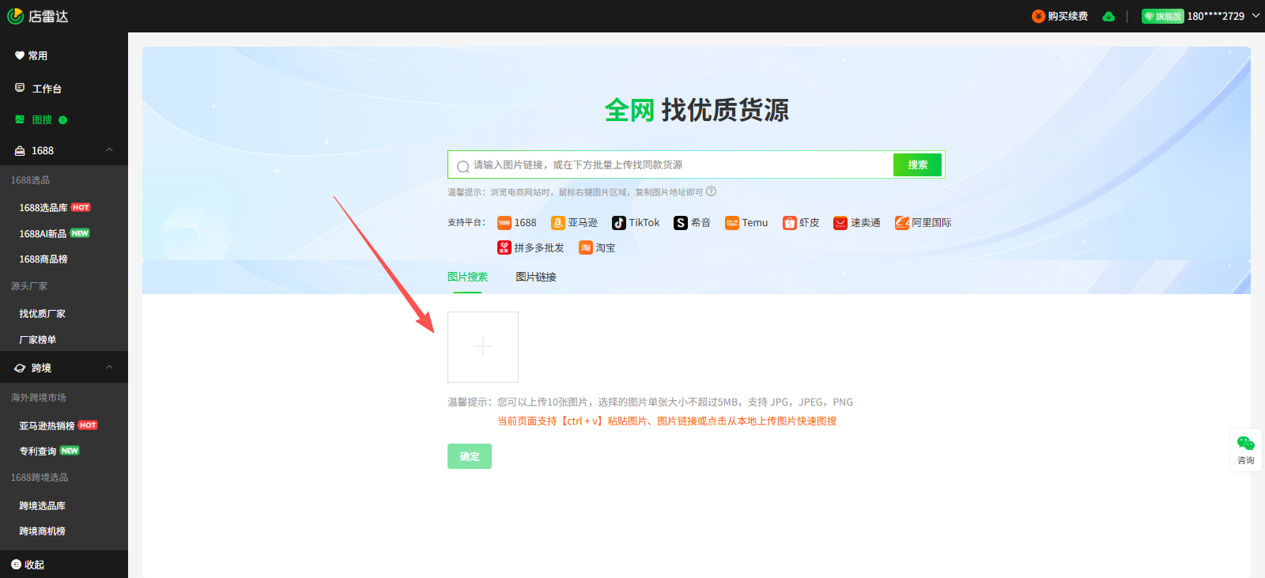Screen dimensions: 1265x578
Task: Collapse sidebar with 收起 button
Action: [x=28, y=565]
